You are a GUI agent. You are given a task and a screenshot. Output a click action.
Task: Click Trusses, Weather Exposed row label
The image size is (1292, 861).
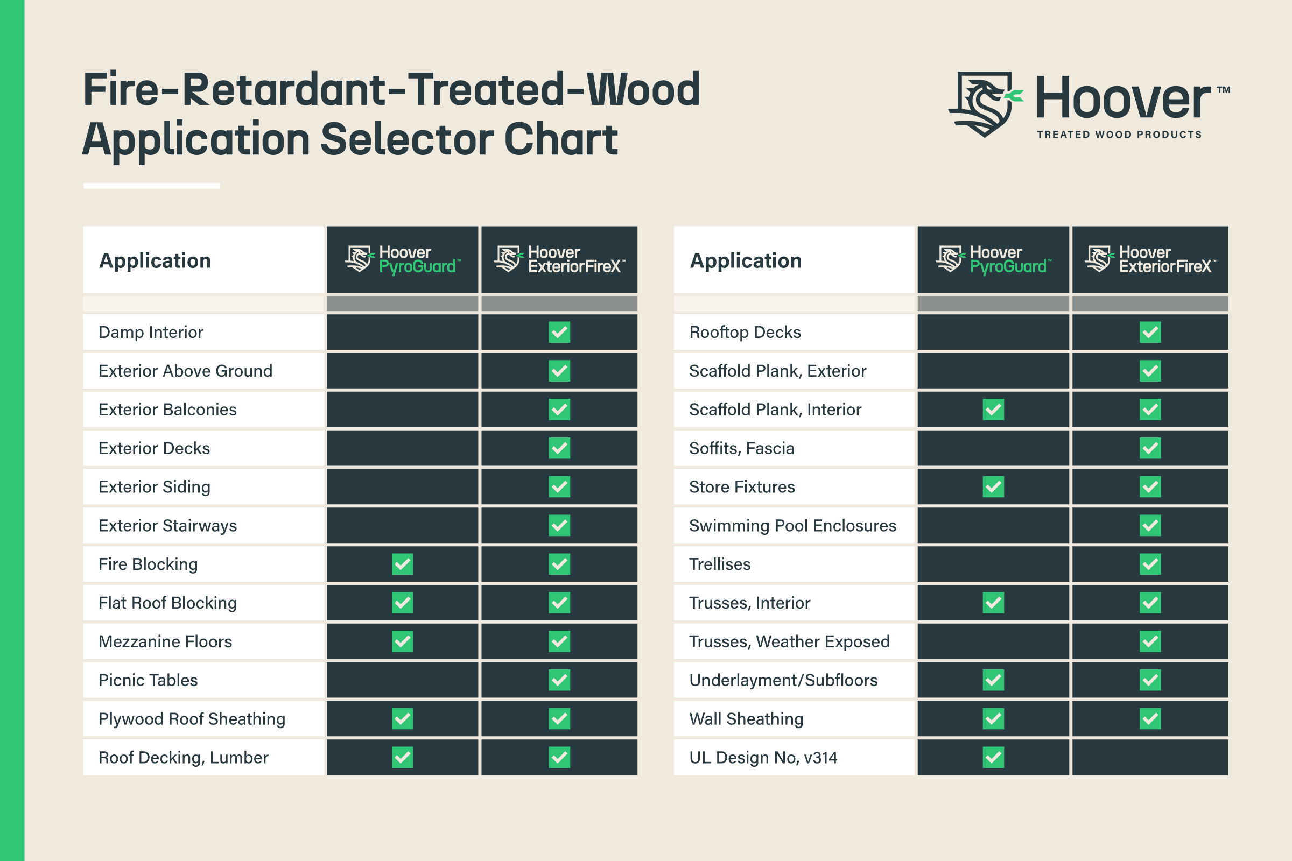(789, 641)
